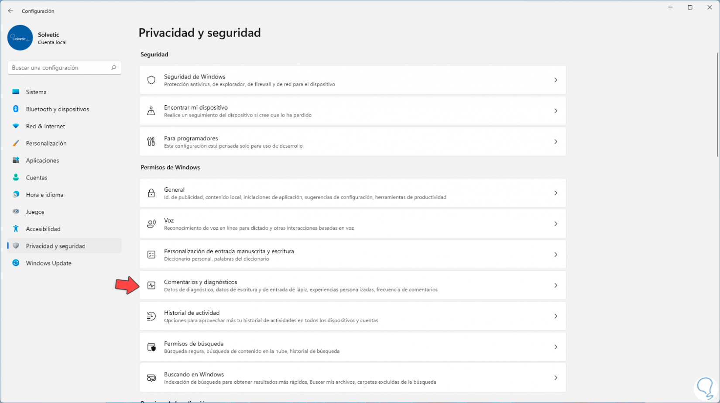720x403 pixels.
Task: Click the Buscar una configuración search field
Action: 59,68
